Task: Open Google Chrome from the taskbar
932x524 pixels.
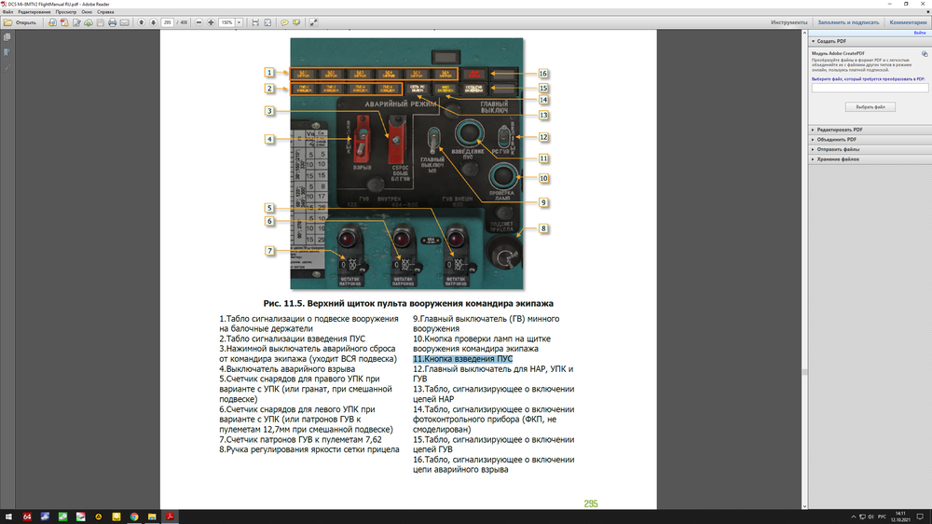Action: coord(133,517)
